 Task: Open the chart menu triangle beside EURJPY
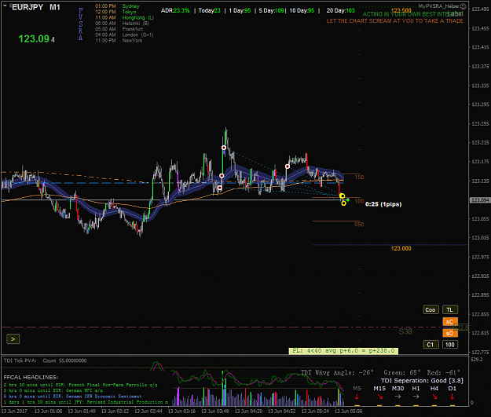tap(5, 5)
